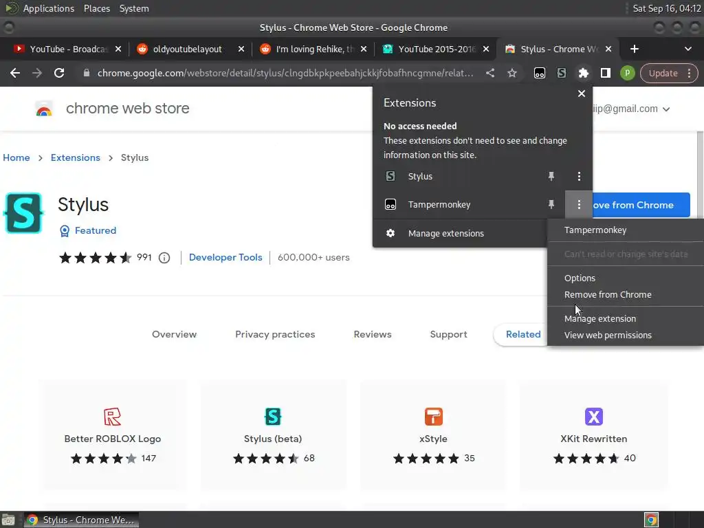The image size is (704, 528).
Task: Choose Remove from Chrome in menu
Action: click(x=626, y=294)
